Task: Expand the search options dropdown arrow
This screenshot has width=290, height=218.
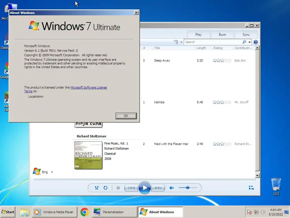Action: tap(250, 42)
